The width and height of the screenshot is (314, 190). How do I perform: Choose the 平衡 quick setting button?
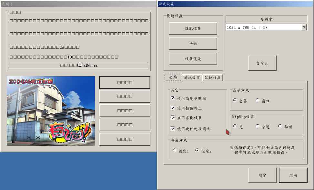tap(193, 44)
